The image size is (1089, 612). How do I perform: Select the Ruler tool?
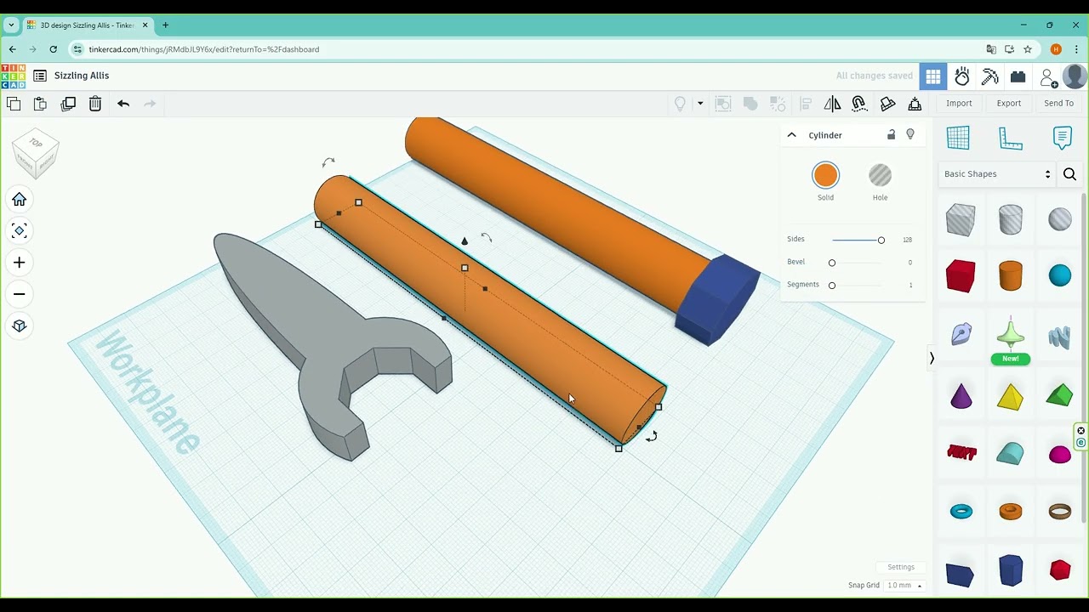[1011, 137]
